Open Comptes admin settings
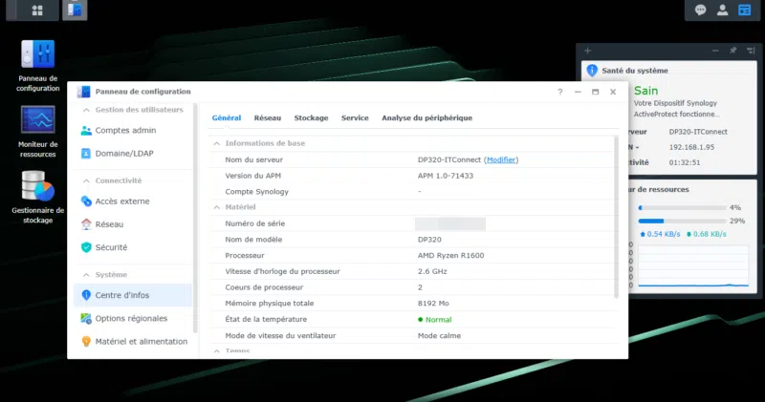The width and height of the screenshot is (765, 402). [x=133, y=131]
